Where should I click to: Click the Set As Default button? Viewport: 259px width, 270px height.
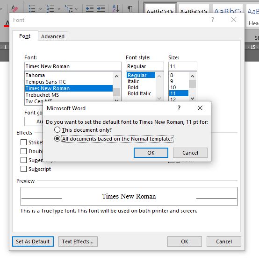coord(33,242)
